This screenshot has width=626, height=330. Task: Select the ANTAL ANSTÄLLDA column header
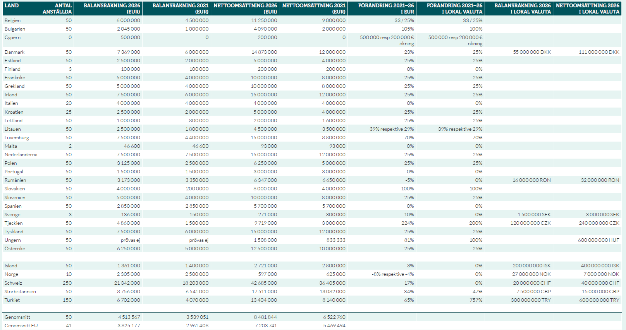[57, 9]
